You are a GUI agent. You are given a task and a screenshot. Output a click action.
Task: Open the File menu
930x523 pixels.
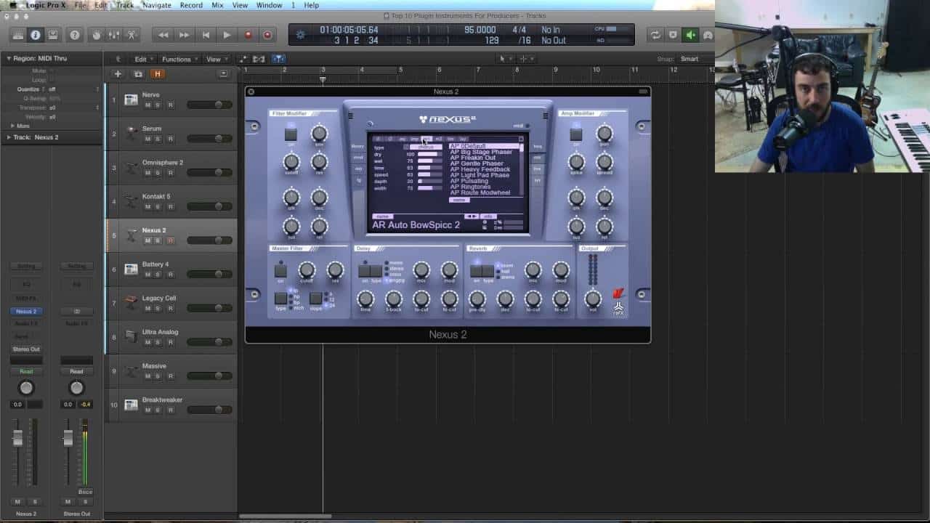[x=80, y=5]
